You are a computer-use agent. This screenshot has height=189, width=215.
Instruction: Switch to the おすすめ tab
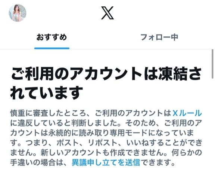(52, 37)
